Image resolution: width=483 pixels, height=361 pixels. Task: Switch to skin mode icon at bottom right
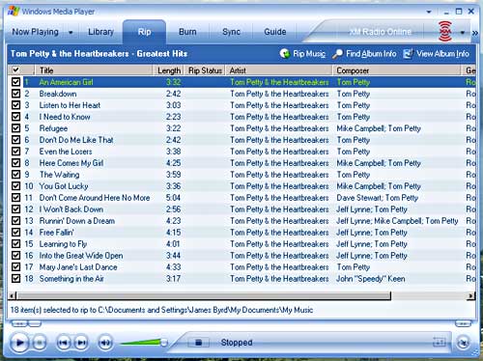[x=463, y=343]
